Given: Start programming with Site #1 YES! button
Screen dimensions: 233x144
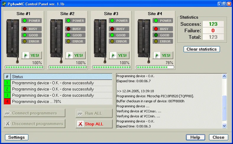Looking at the screenshot, I should [32, 55].
